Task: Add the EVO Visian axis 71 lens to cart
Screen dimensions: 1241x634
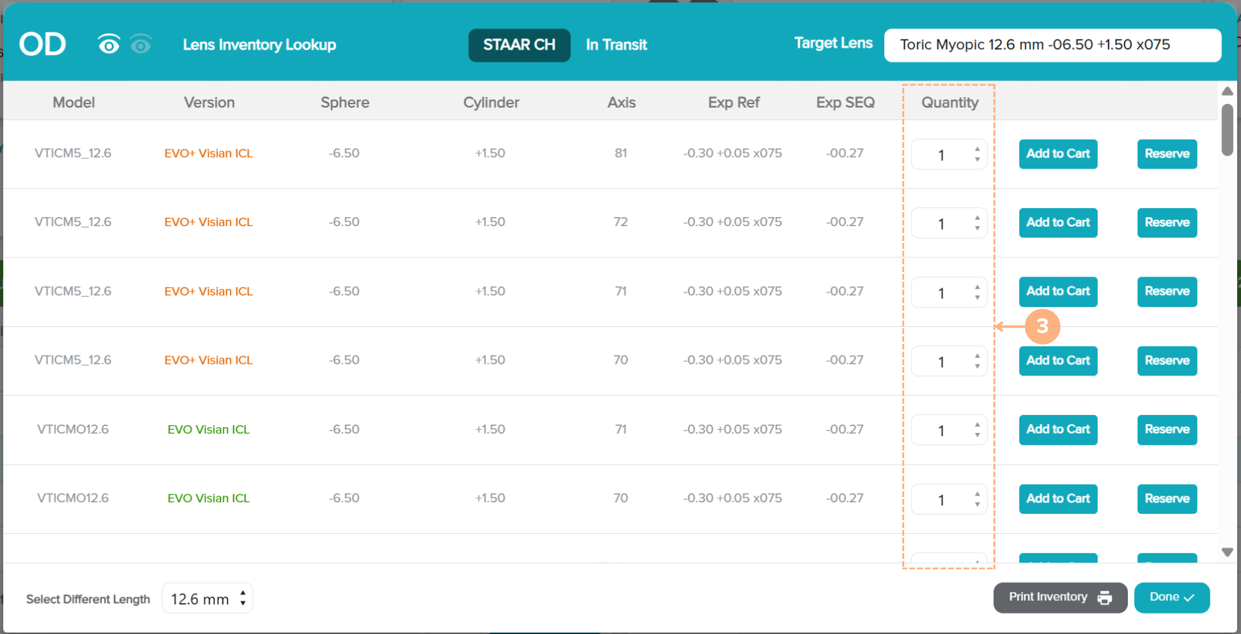Action: (x=1058, y=430)
